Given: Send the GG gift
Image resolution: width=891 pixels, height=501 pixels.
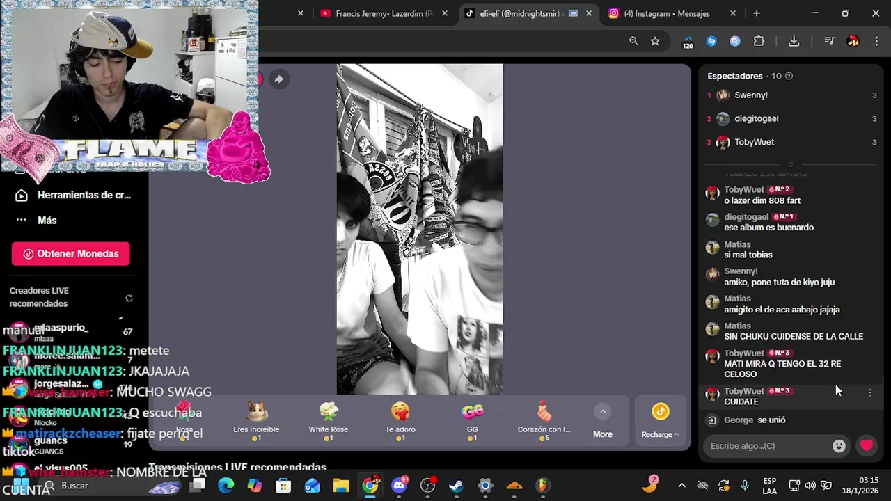Looking at the screenshot, I should 472,421.
